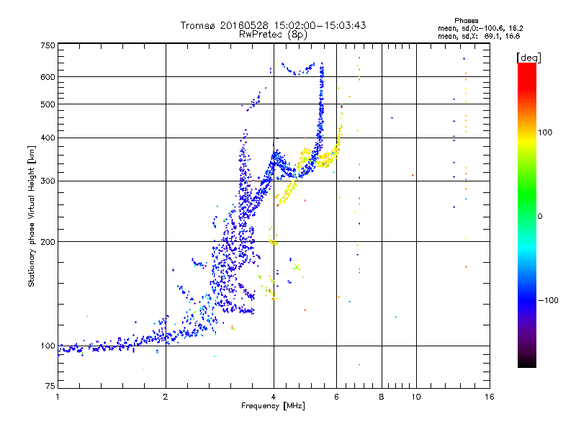Click the 'Phases' heading

pos(466,21)
